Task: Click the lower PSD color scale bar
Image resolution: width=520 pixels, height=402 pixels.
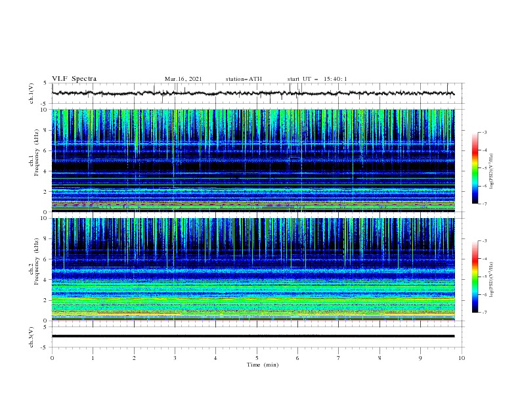Action: click(475, 277)
